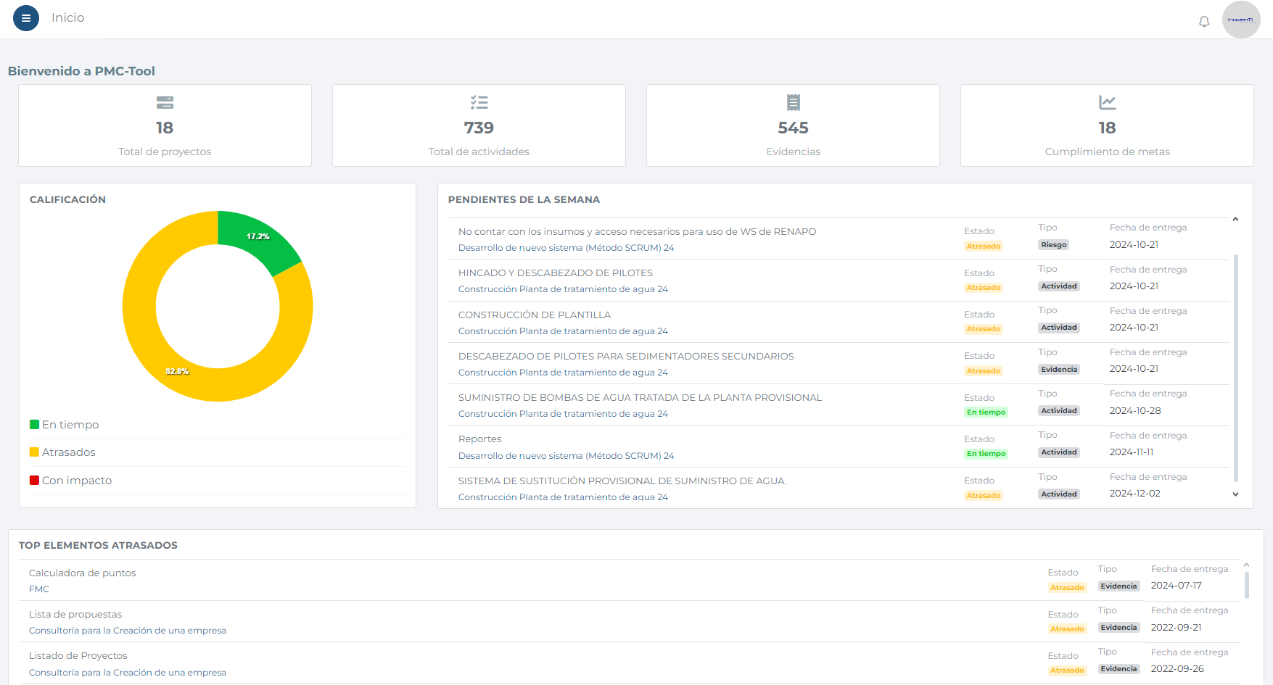Image resolution: width=1273 pixels, height=685 pixels.
Task: Open the 739 Total de actividades card
Action: [479, 128]
